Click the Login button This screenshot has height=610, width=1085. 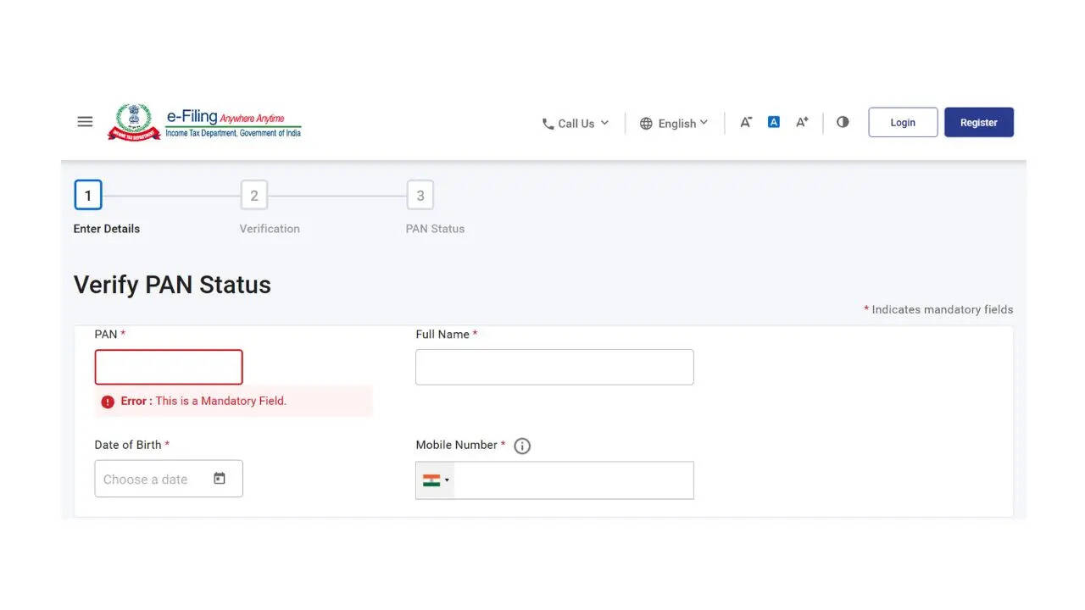click(903, 122)
